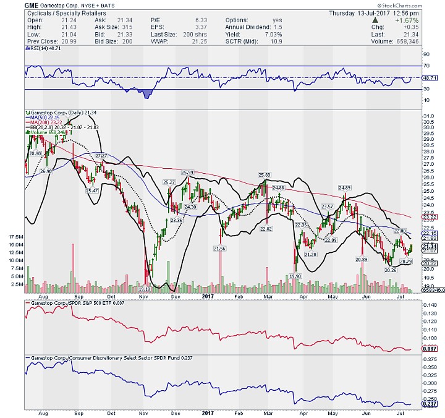
Task: Click the 25.47 September low price label
Action: pos(92,190)
